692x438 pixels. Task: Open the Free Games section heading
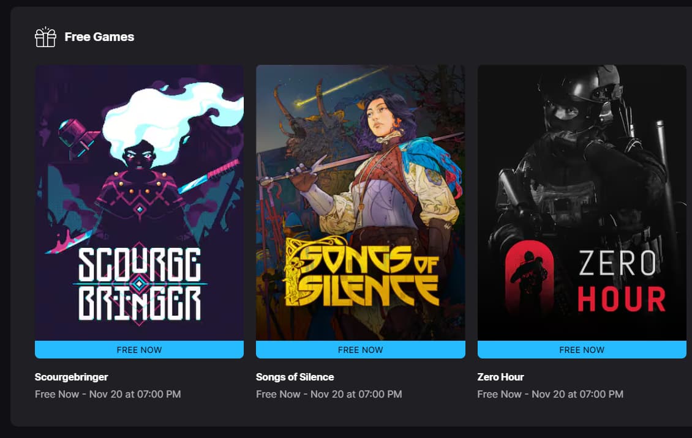[x=99, y=37]
